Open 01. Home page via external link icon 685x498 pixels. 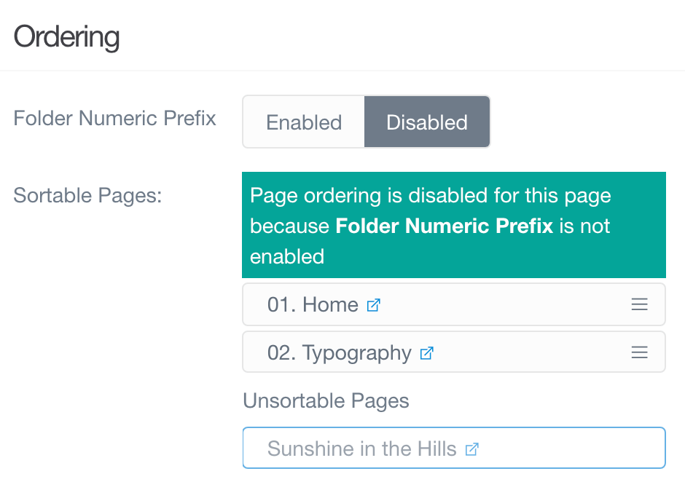coord(372,306)
